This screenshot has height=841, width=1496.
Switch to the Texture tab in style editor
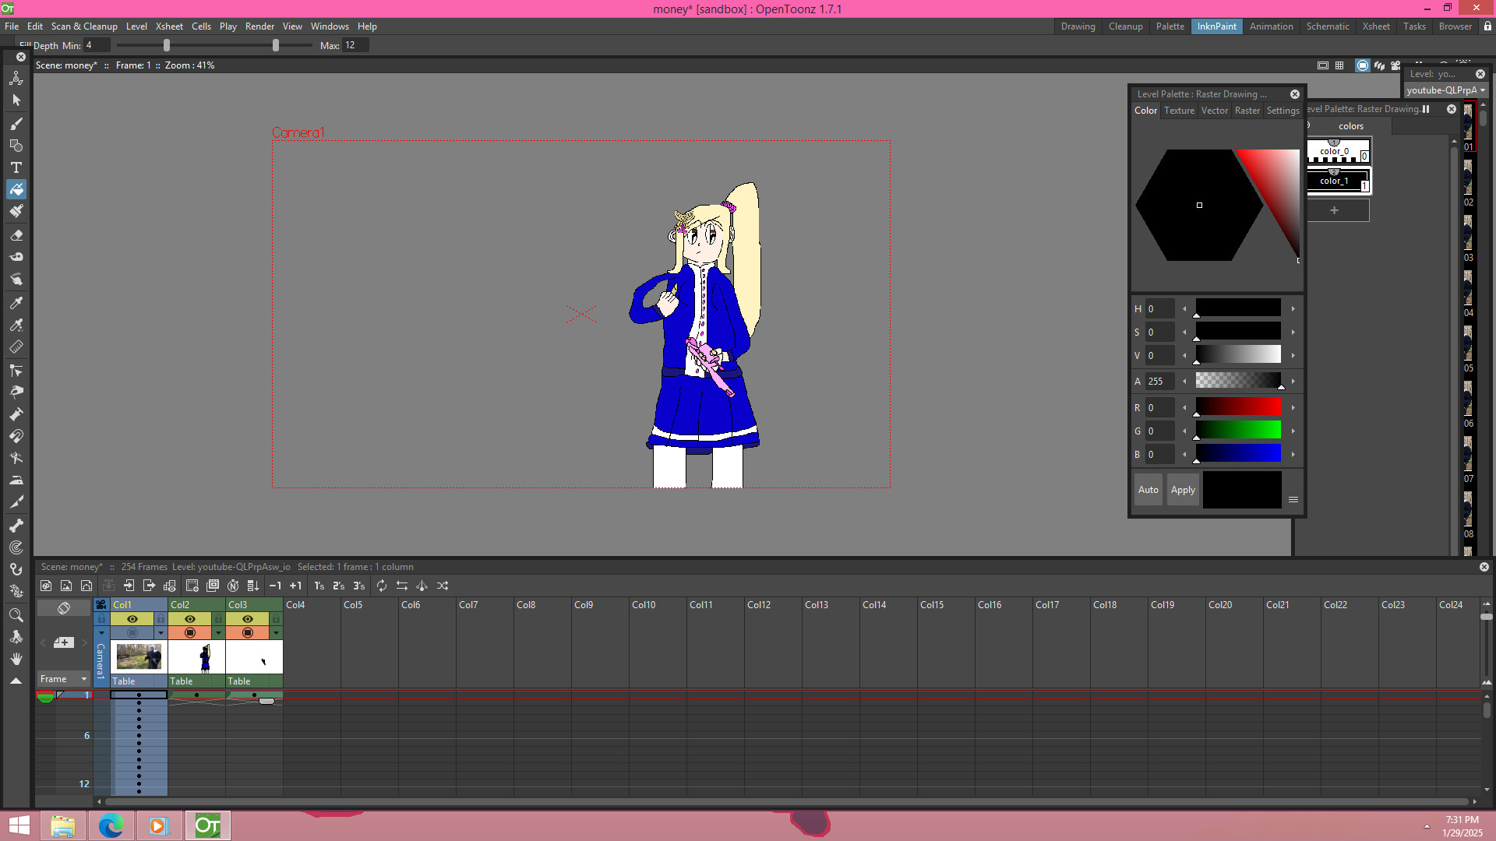(x=1179, y=111)
